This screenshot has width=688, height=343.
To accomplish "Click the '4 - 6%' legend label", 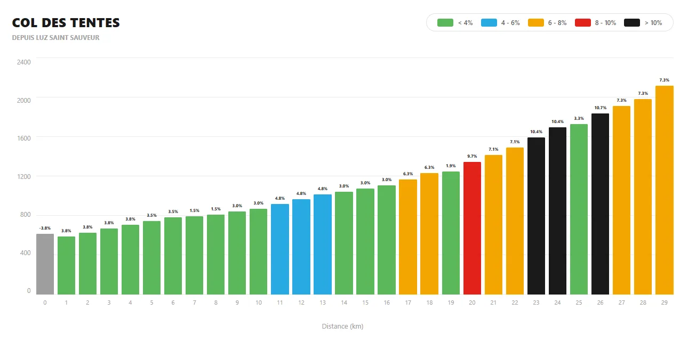I will [510, 23].
